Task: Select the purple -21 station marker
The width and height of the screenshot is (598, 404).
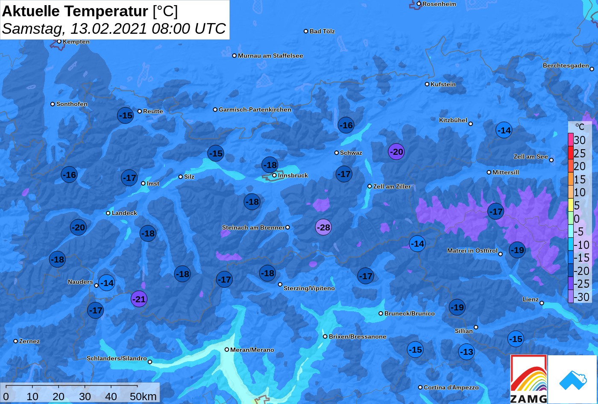Action: 139,299
